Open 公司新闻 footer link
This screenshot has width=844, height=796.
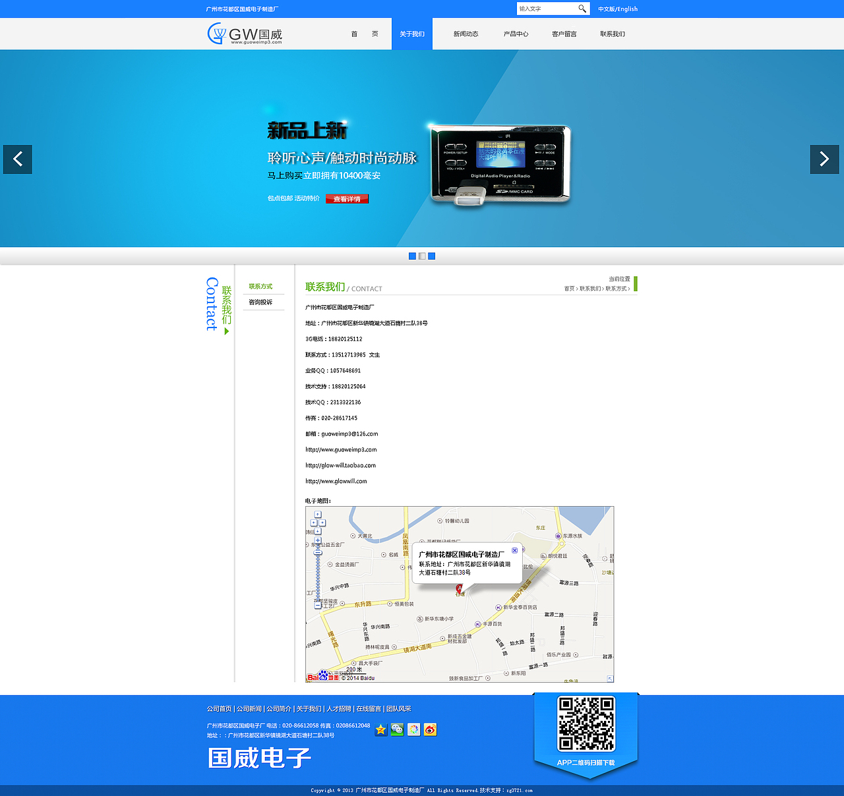pos(249,708)
